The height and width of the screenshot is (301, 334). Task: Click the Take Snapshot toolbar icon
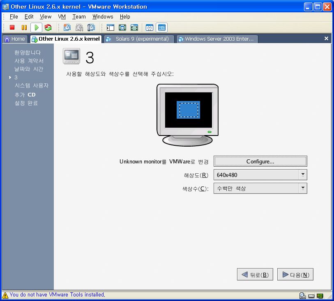coord(67,28)
